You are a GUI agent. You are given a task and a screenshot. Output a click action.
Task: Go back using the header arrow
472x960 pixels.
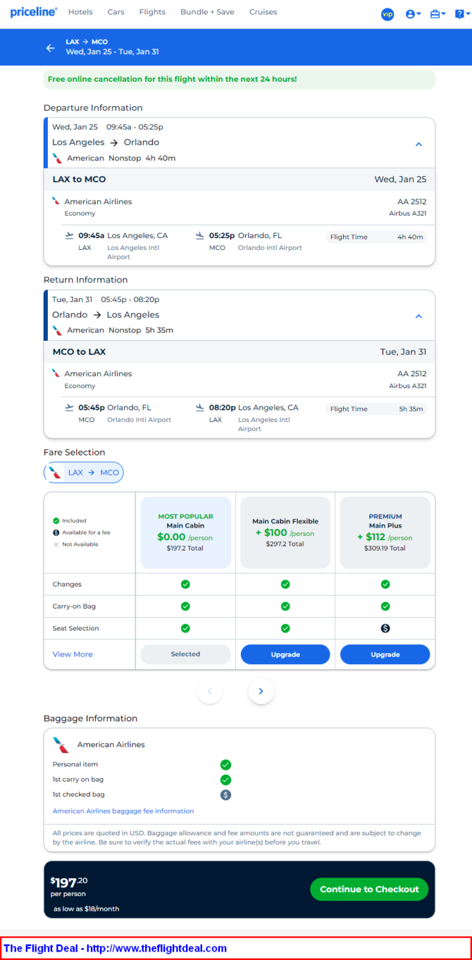(x=50, y=48)
